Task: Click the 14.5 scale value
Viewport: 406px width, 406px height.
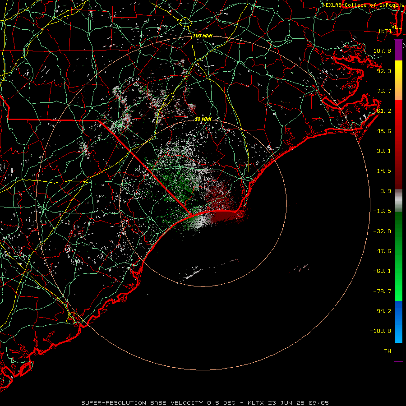Action: 384,171
